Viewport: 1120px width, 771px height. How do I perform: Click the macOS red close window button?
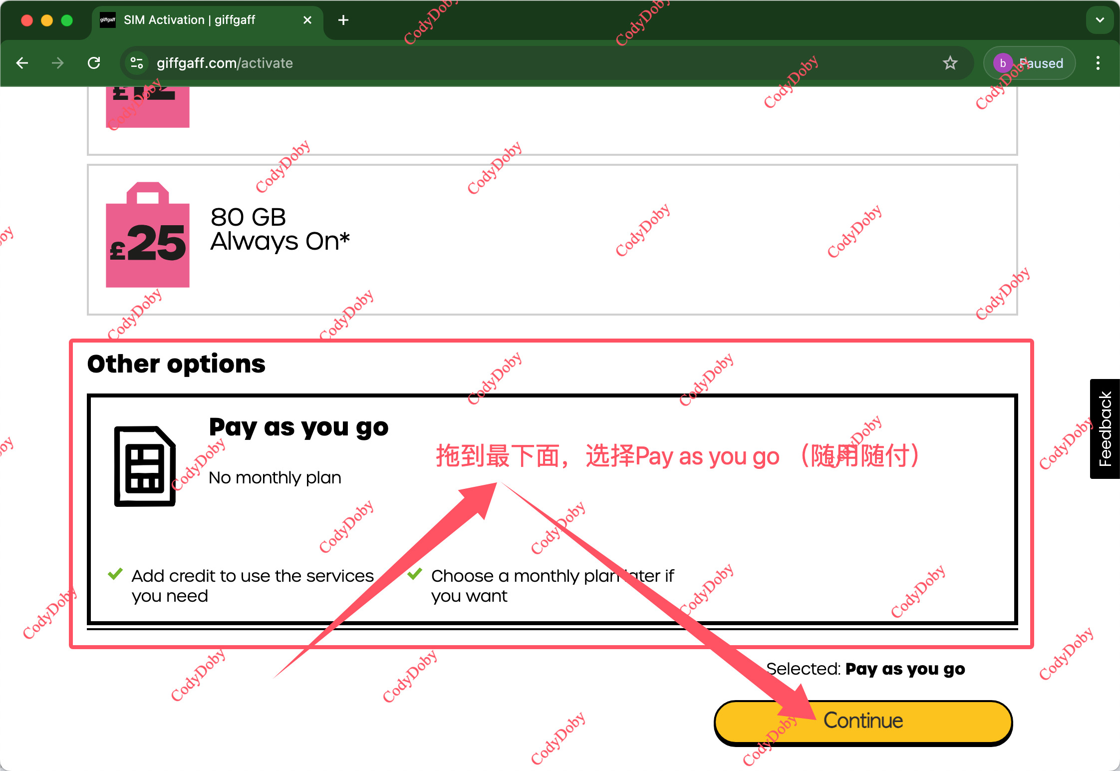[x=27, y=20]
